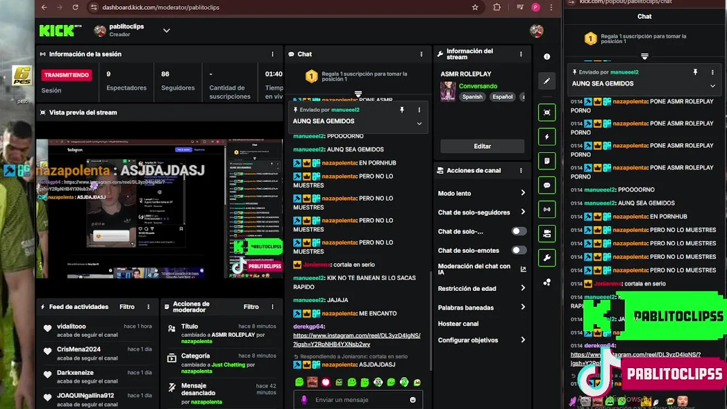Click the purple icon in message box
The image size is (727, 409).
[304, 400]
